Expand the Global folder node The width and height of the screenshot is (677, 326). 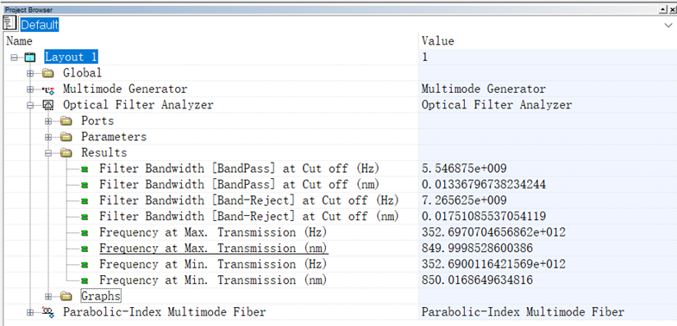click(30, 73)
